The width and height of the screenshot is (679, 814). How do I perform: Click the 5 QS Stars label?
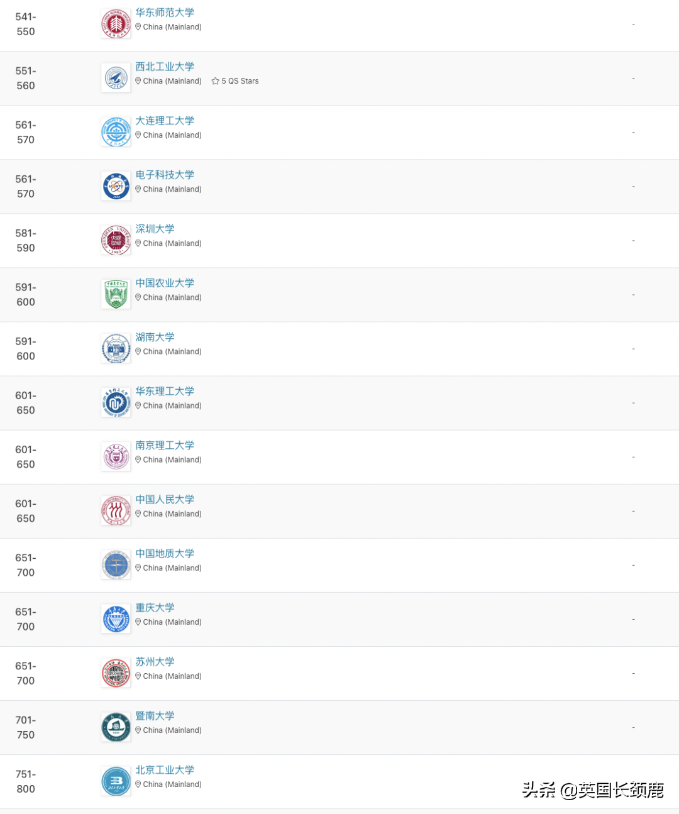(240, 81)
